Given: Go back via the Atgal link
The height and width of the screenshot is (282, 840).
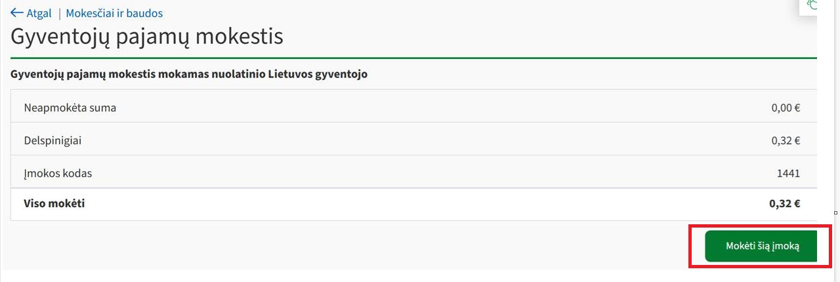Looking at the screenshot, I should click(x=39, y=13).
